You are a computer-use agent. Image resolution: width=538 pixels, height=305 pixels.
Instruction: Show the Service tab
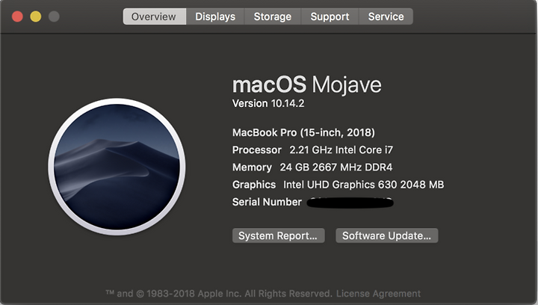[386, 16]
